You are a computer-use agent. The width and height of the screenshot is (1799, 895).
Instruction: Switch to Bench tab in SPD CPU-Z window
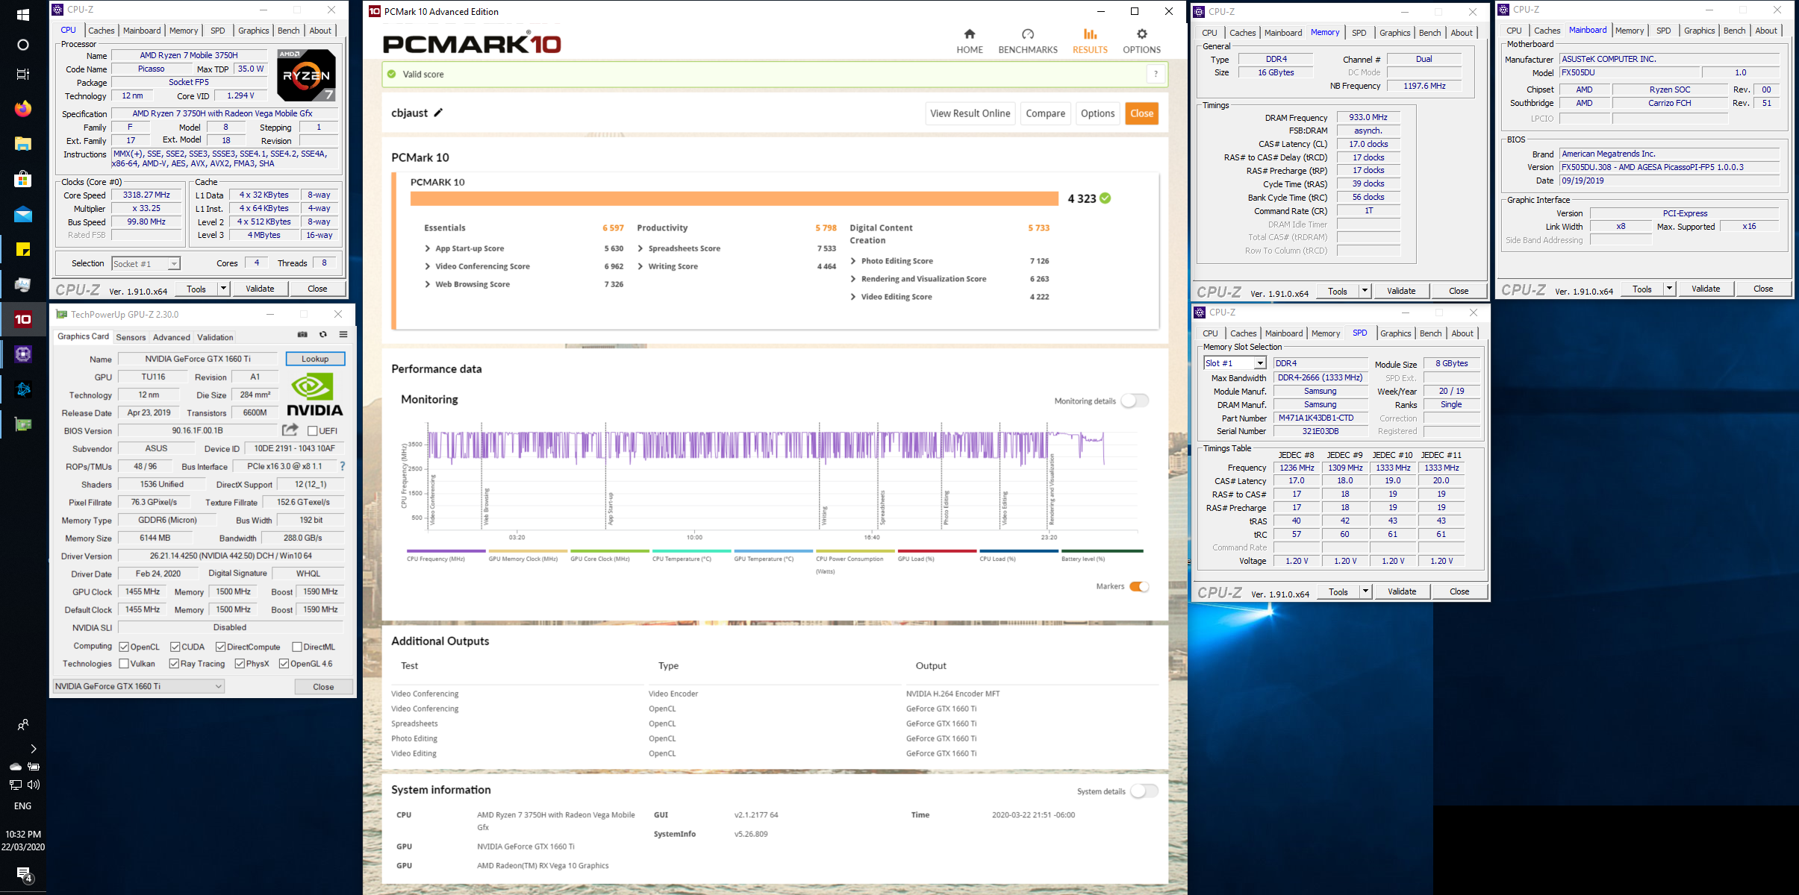pyautogui.click(x=1430, y=333)
